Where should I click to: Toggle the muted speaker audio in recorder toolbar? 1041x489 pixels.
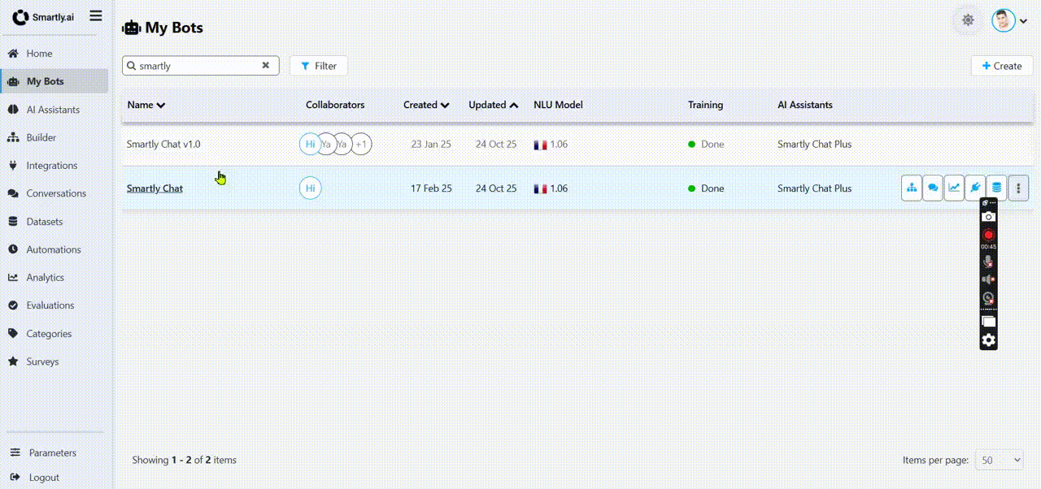(x=988, y=279)
